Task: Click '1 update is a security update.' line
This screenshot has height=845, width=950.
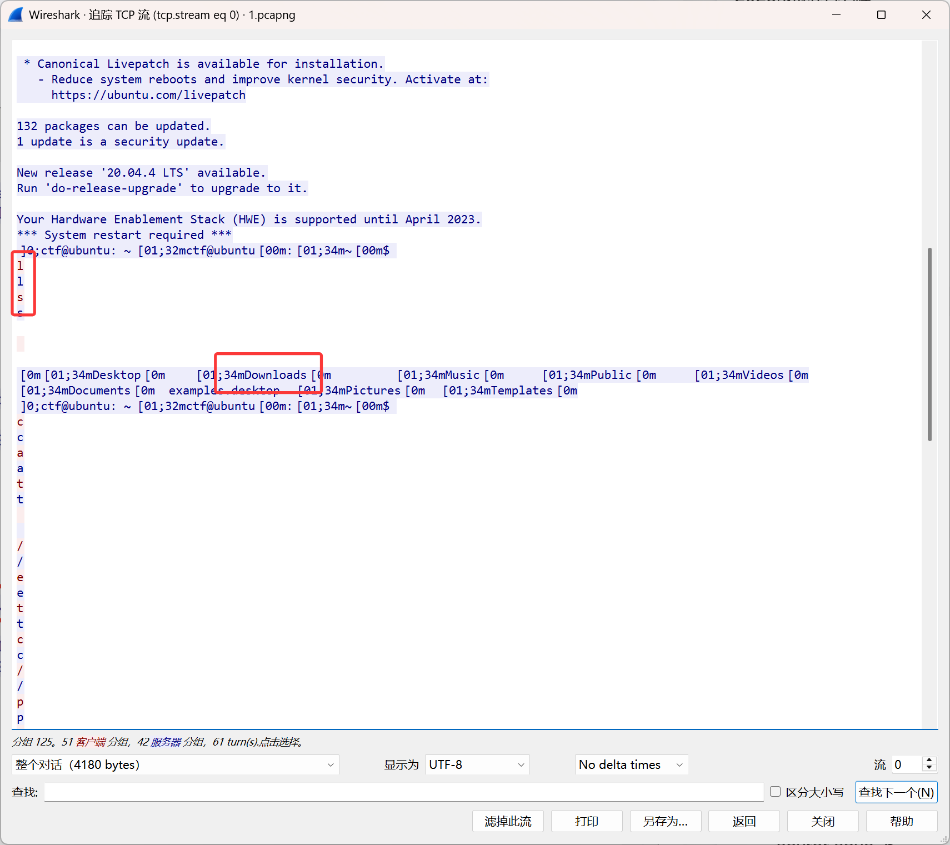Action: 121,142
